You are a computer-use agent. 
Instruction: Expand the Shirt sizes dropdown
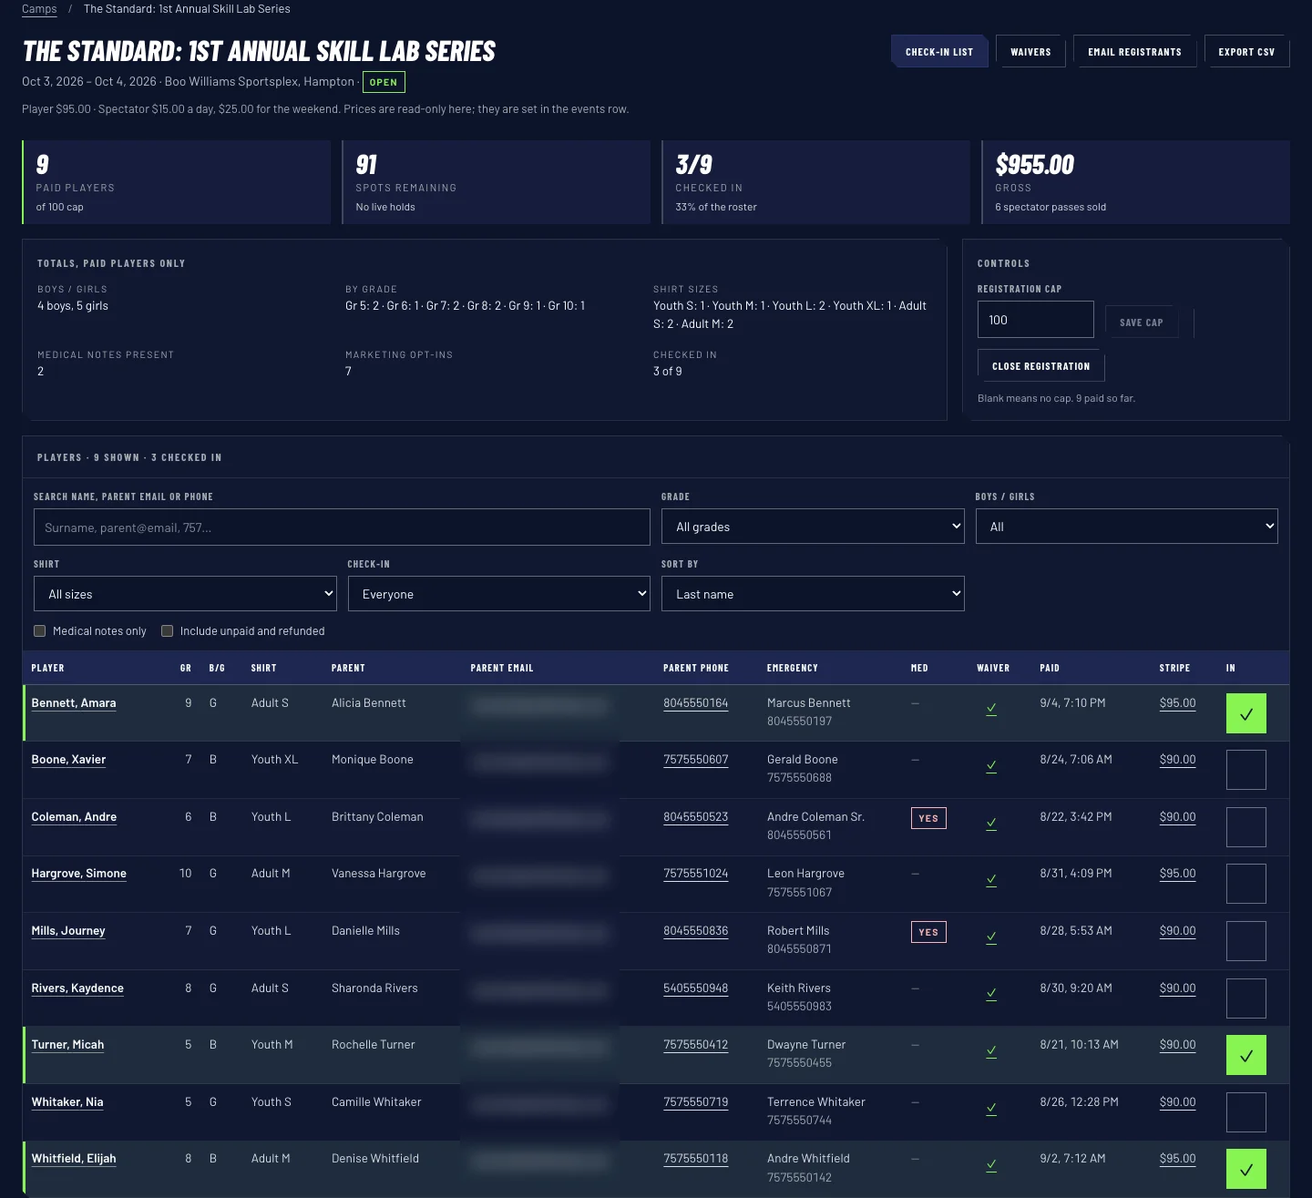(185, 594)
